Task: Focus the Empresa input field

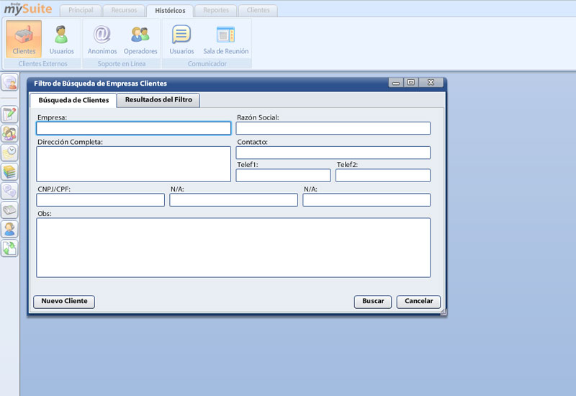Action: (134, 128)
